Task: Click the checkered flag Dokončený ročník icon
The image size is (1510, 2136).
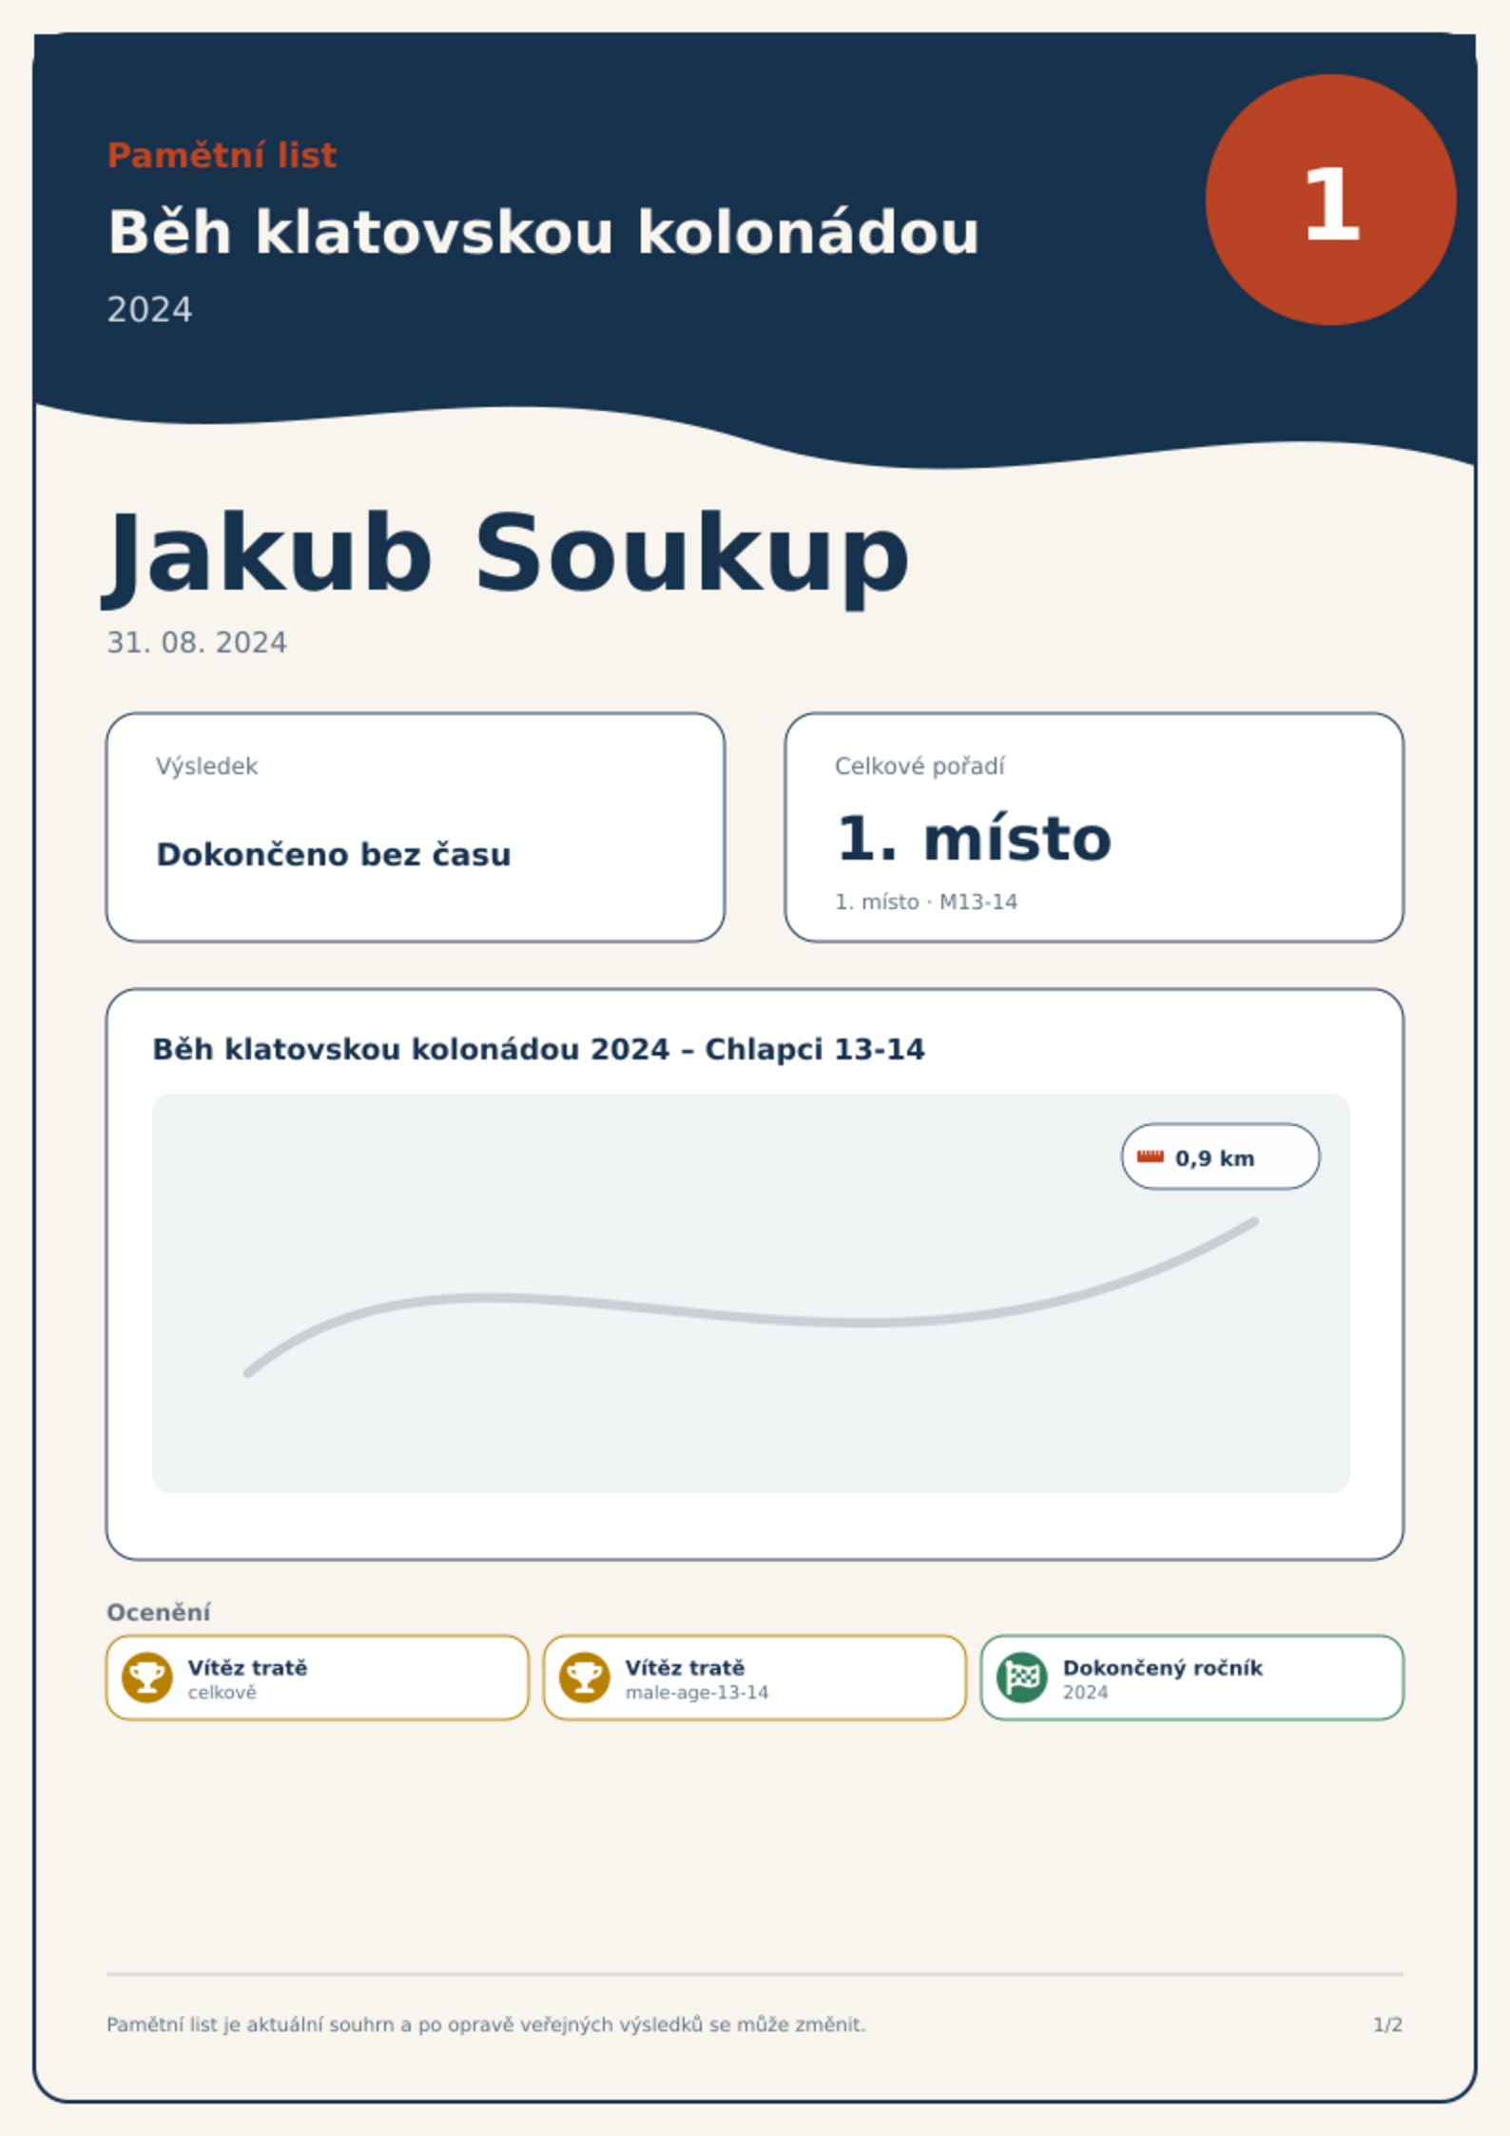Action: [1022, 1677]
